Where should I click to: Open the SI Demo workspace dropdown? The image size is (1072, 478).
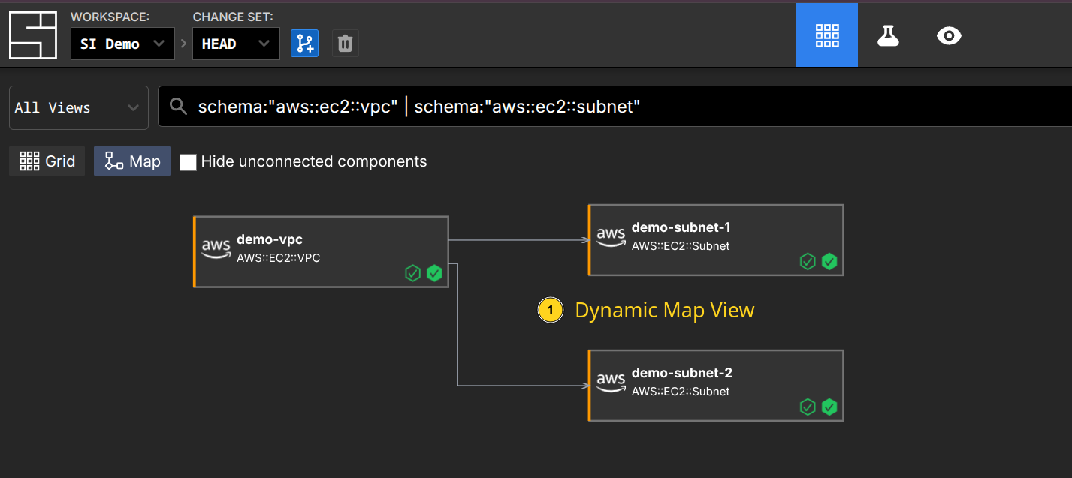pyautogui.click(x=122, y=44)
